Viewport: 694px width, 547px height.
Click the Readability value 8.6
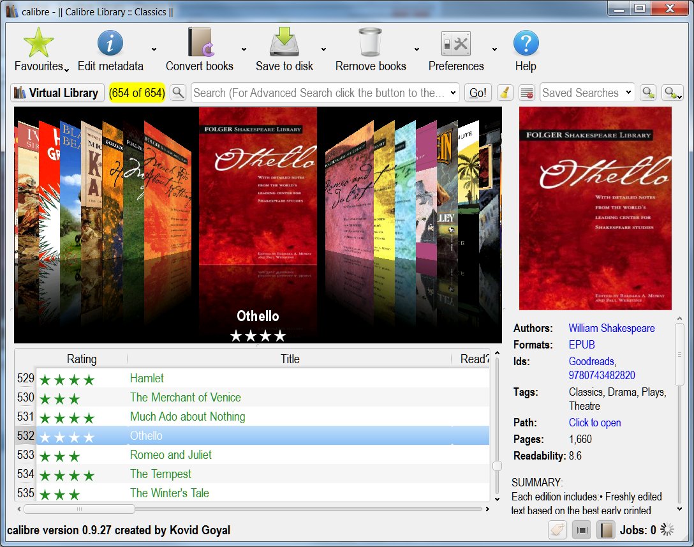point(575,456)
